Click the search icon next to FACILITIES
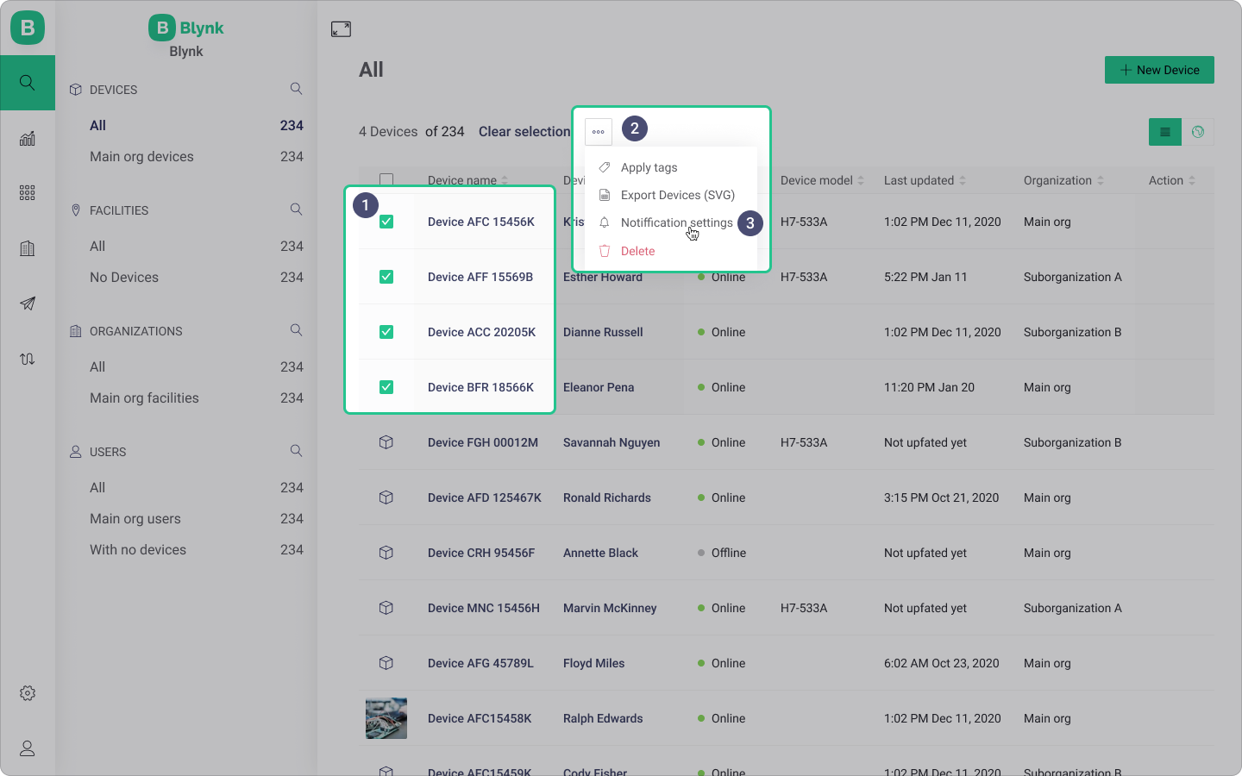Image resolution: width=1242 pixels, height=776 pixels. pos(296,210)
